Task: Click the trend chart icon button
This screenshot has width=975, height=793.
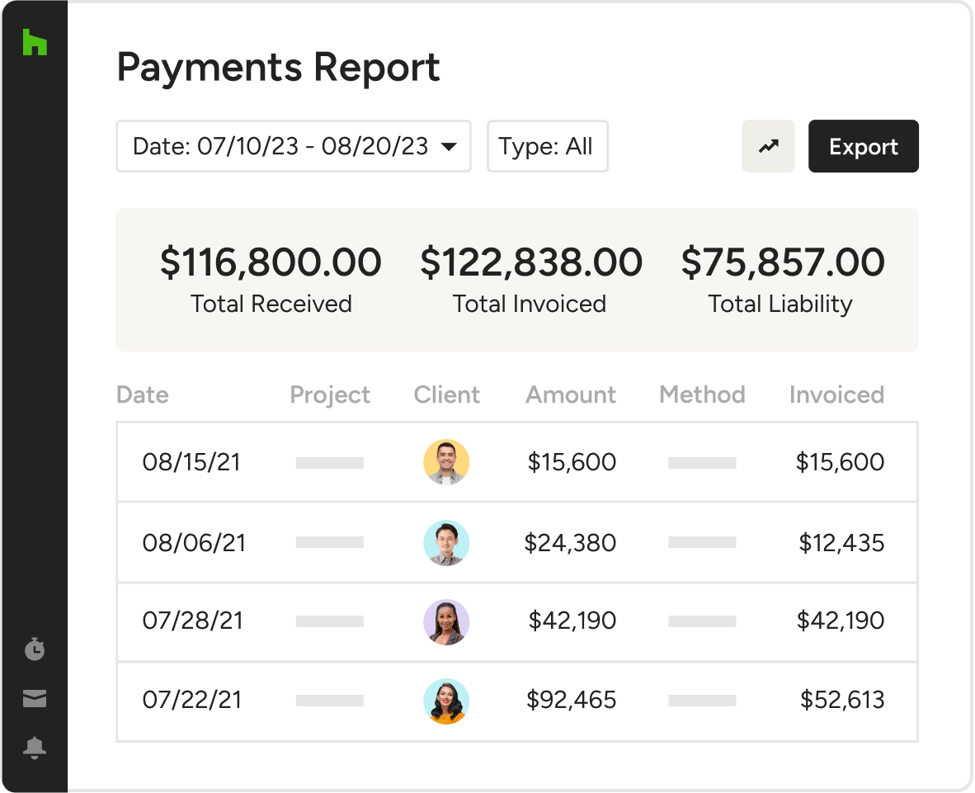Action: pyautogui.click(x=768, y=146)
